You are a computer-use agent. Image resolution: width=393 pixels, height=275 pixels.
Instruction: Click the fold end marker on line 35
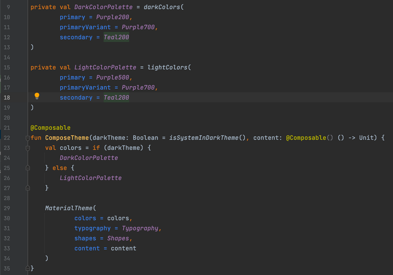(x=28, y=268)
